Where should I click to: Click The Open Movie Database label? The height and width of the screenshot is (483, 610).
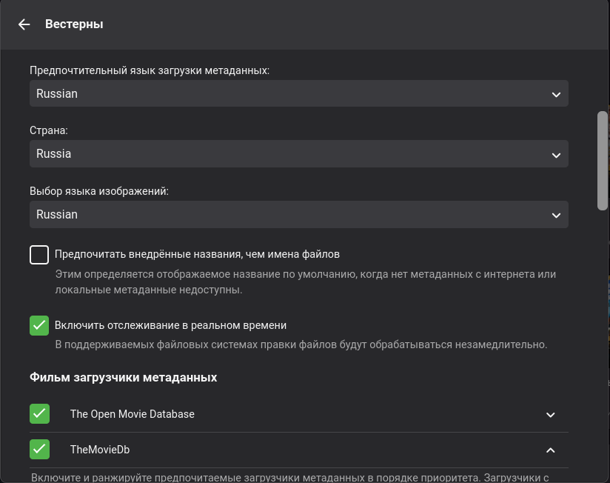coord(133,414)
